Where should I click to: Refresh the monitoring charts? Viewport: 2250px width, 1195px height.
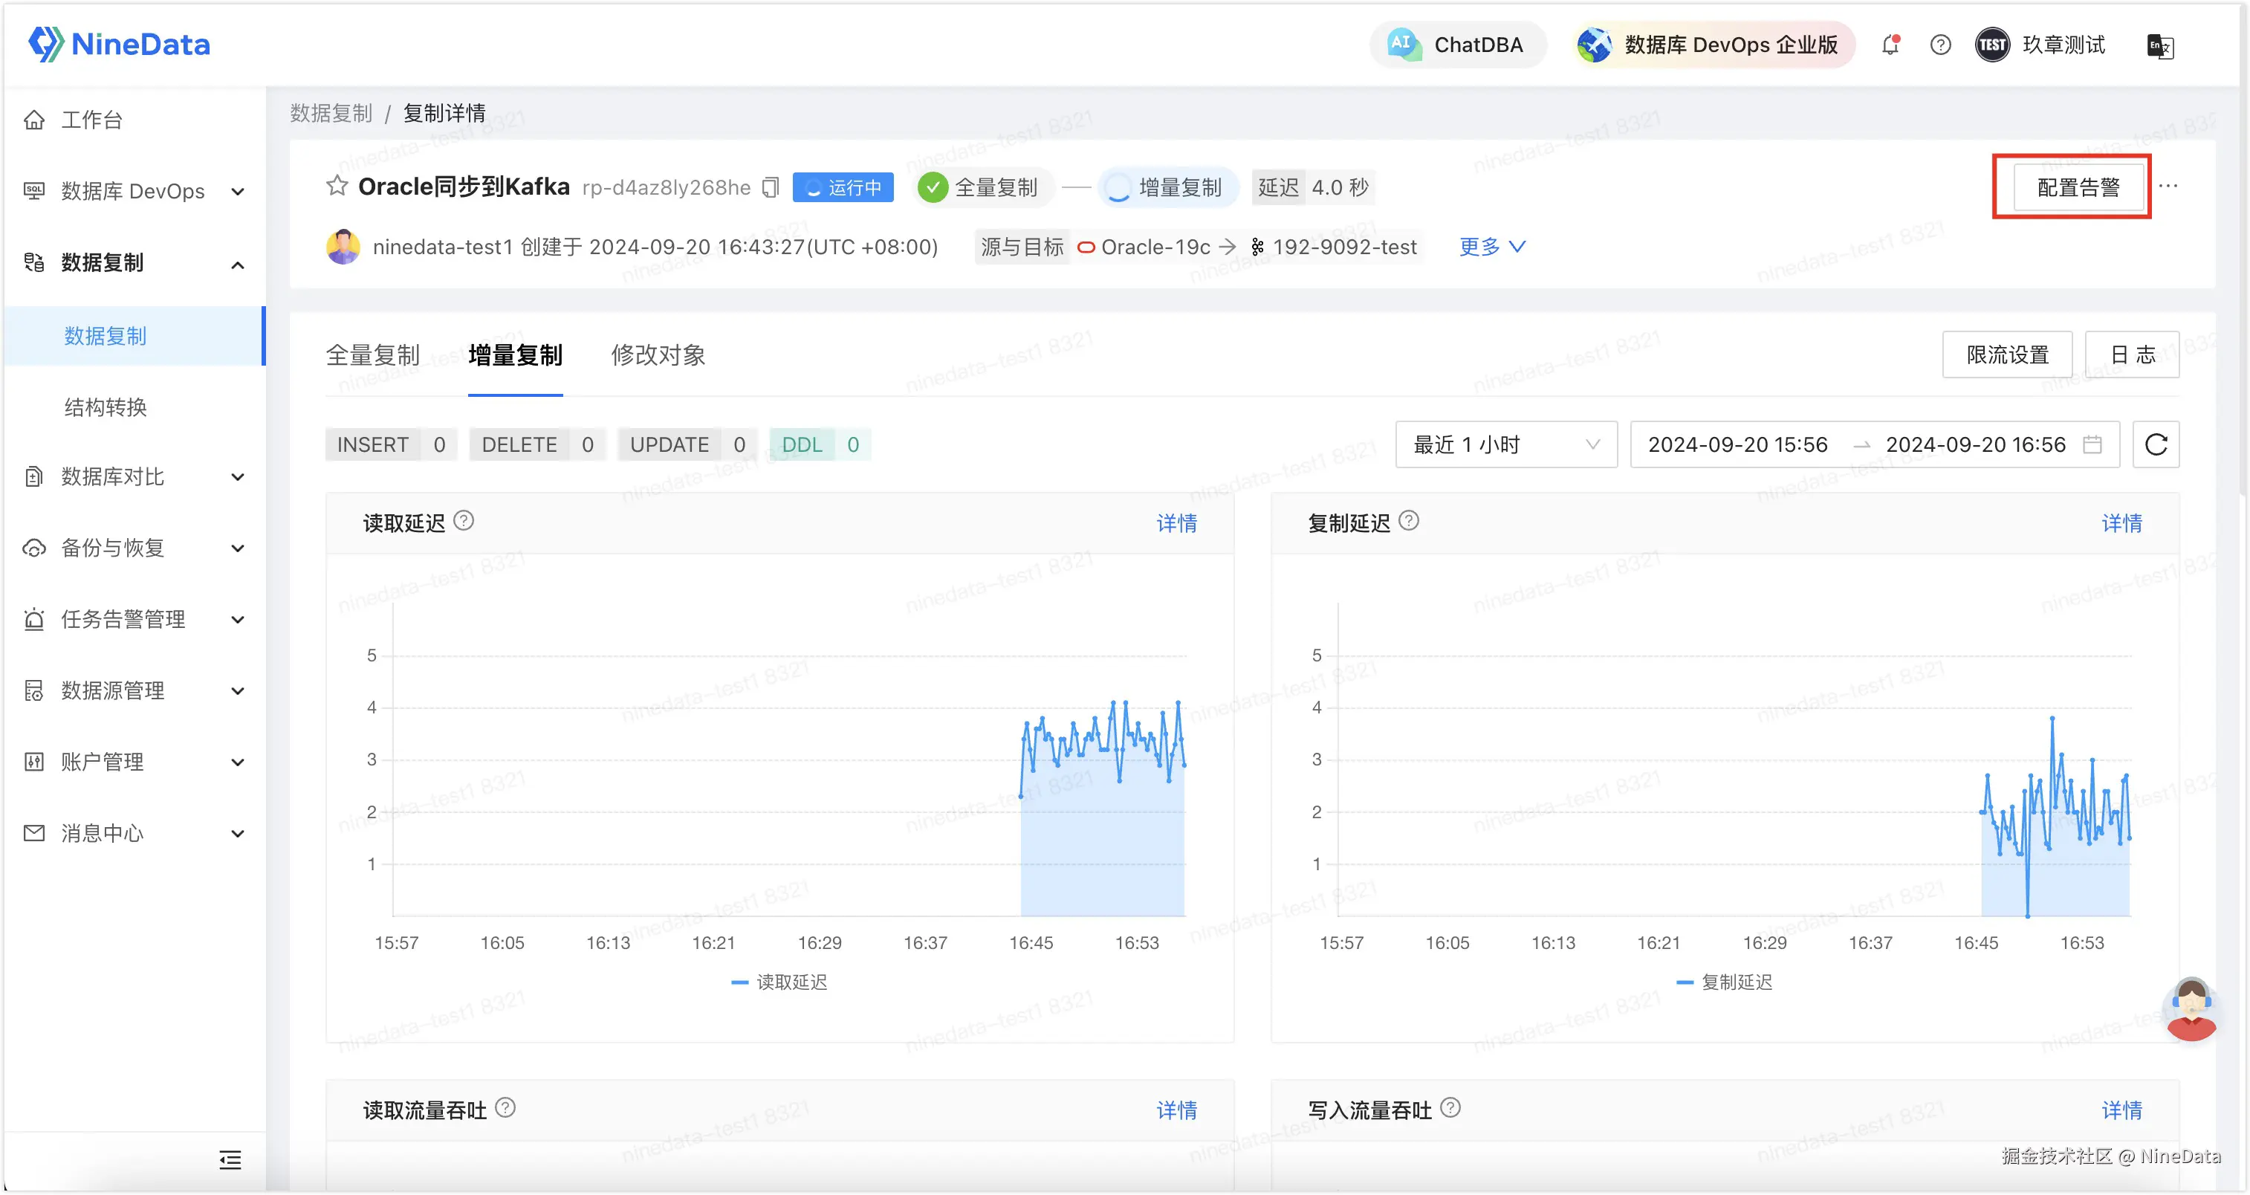2155,444
